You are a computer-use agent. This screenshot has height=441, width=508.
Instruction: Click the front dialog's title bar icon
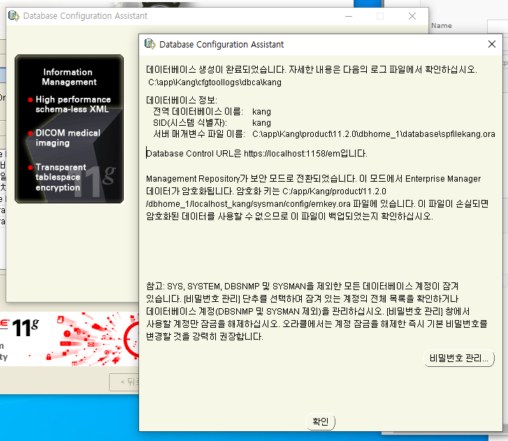pos(150,44)
